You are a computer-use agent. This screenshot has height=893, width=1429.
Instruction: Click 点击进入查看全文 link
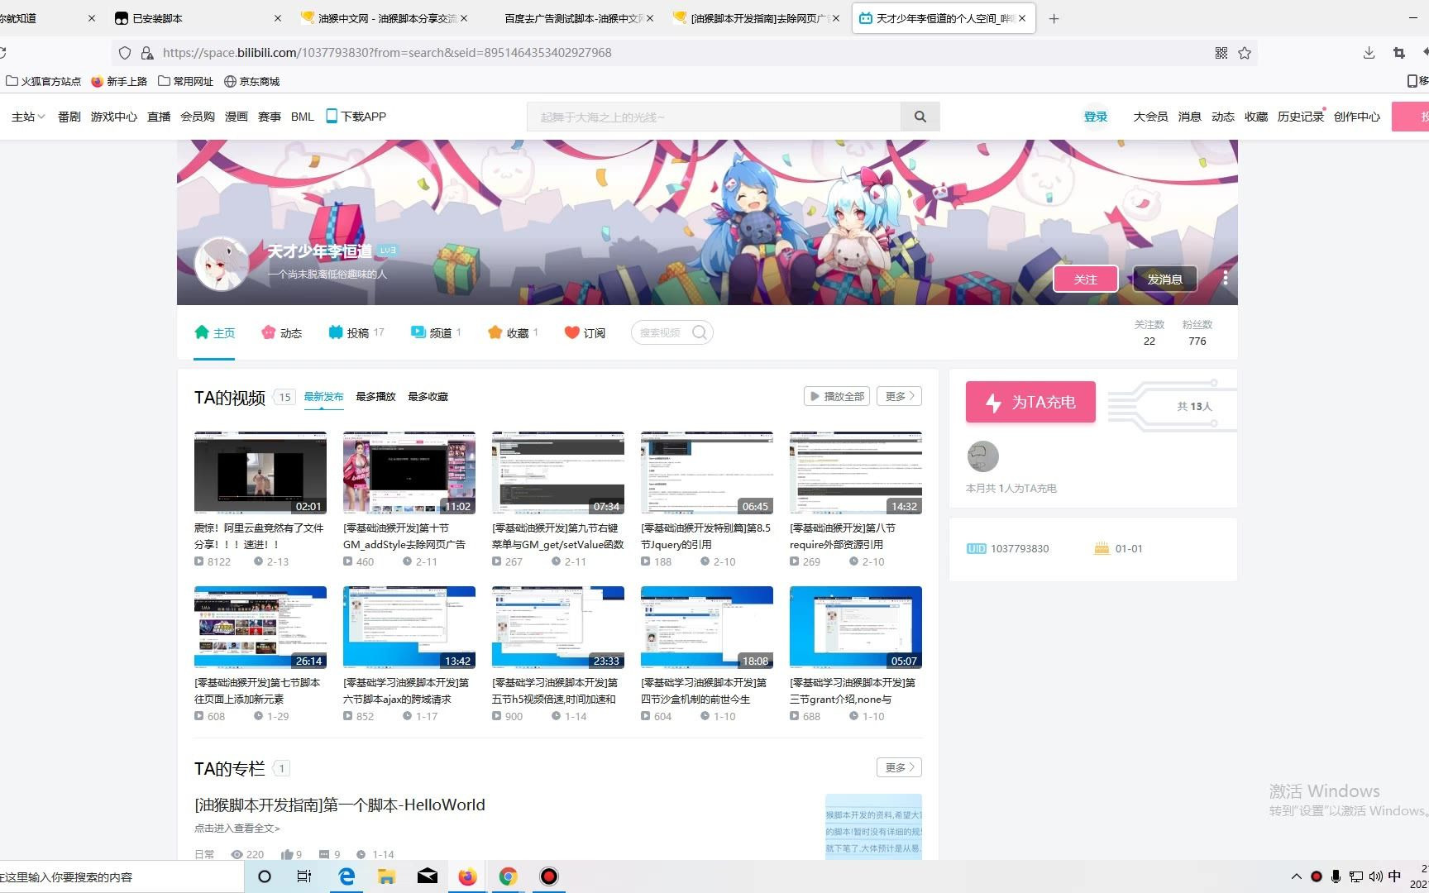click(237, 828)
